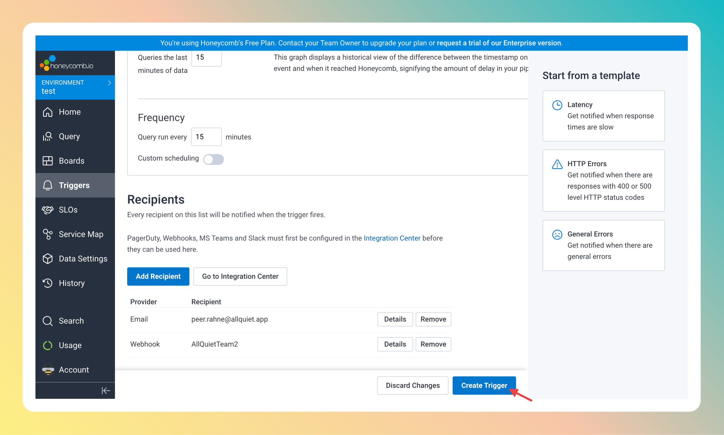This screenshot has height=435, width=724.
Task: Open the History clock icon
Action: tap(47, 283)
